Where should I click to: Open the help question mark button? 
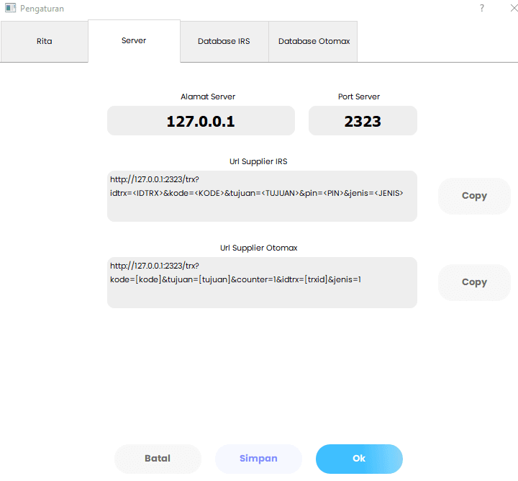point(482,9)
